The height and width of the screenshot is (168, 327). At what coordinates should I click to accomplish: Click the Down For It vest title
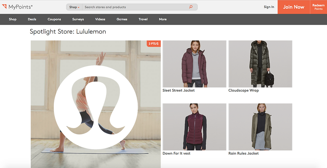click(x=177, y=153)
